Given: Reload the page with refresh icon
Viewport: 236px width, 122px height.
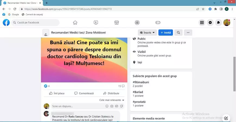Looking at the screenshot, I should (x=15, y=9).
